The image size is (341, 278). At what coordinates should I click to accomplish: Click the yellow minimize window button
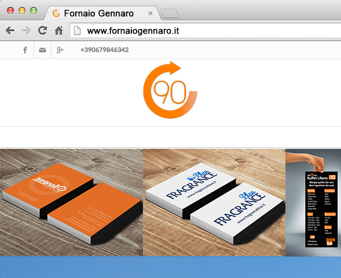(x=22, y=10)
